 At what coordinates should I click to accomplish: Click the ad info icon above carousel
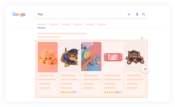(142, 38)
